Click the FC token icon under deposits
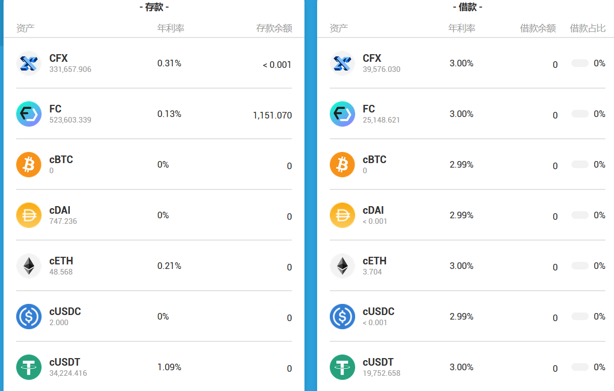The width and height of the screenshot is (614, 391). 29,114
